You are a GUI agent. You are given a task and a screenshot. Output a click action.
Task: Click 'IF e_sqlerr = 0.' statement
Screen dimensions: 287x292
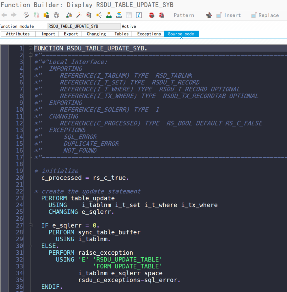[x=70, y=225]
